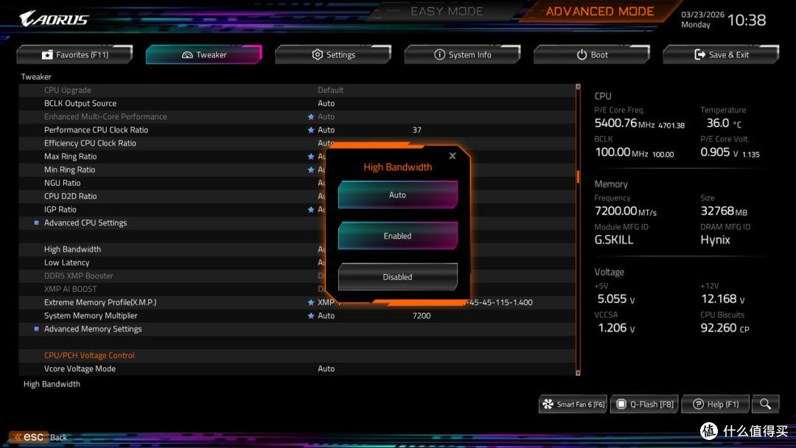The height and width of the screenshot is (448, 796).
Task: Click the Boot power icon
Action: pos(582,55)
